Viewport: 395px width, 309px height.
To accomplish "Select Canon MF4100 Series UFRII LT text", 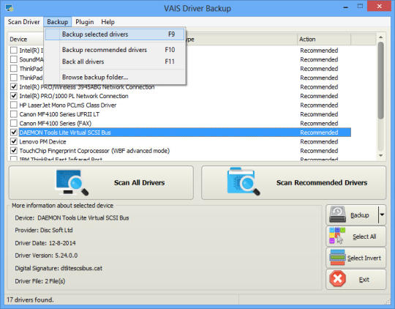I will (x=59, y=114).
